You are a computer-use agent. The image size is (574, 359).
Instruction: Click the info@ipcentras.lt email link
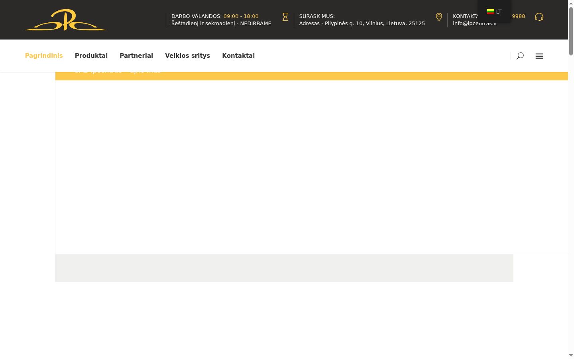pos(475,23)
